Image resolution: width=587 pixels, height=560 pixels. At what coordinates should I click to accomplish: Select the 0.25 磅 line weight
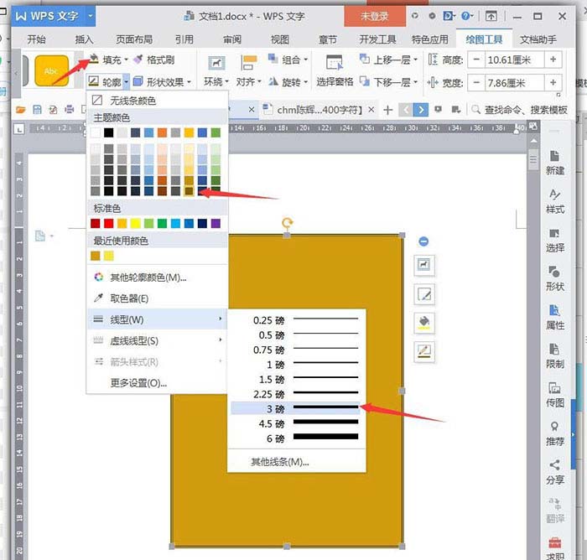pos(295,320)
